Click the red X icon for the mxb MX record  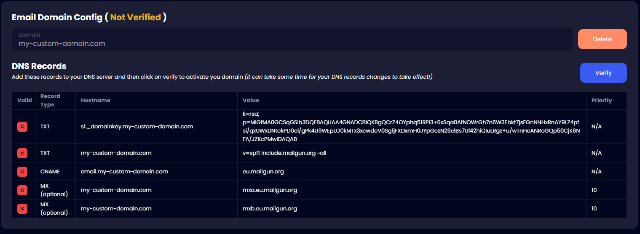click(22, 208)
